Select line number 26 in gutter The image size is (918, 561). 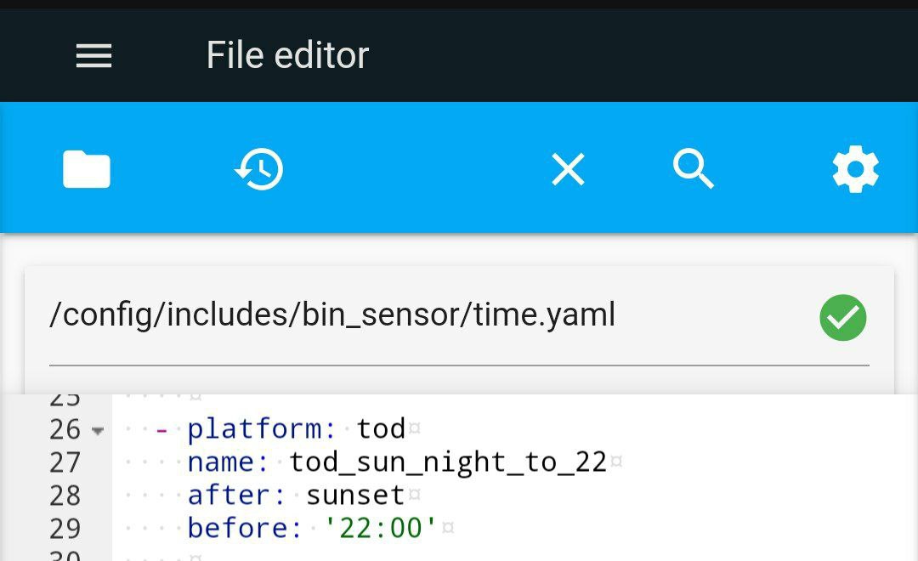coord(65,429)
